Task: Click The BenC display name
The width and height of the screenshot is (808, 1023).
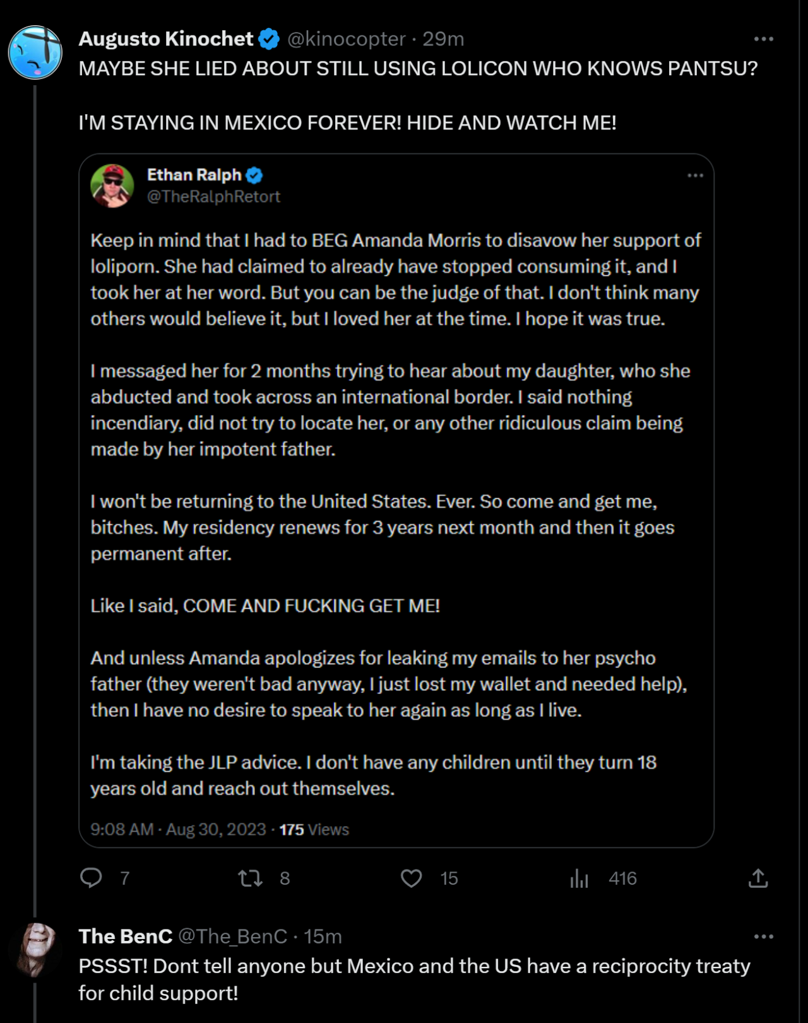Action: click(125, 936)
